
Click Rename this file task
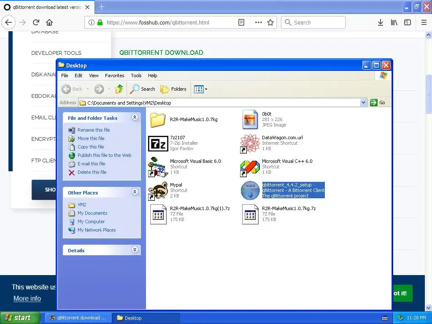pos(94,130)
